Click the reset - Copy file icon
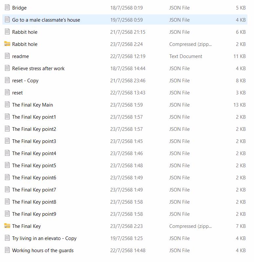Image resolution: width=254 pixels, height=262 pixels. (x=7, y=80)
